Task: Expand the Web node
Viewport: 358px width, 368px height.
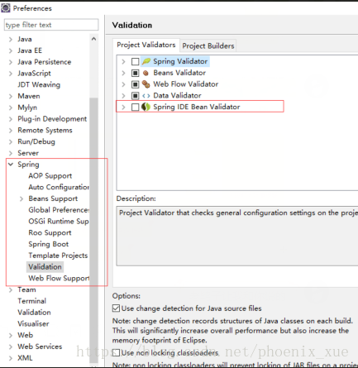Action: [x=11, y=335]
